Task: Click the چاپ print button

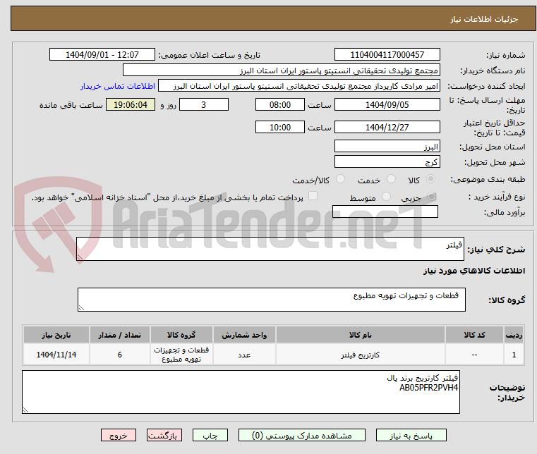Action: (x=210, y=435)
